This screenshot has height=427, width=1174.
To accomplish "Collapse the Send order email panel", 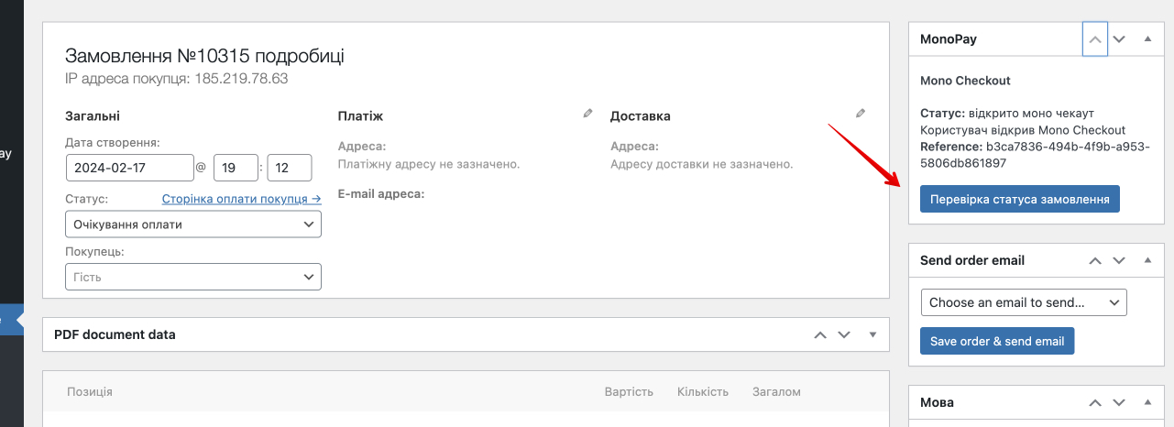I will (1147, 260).
